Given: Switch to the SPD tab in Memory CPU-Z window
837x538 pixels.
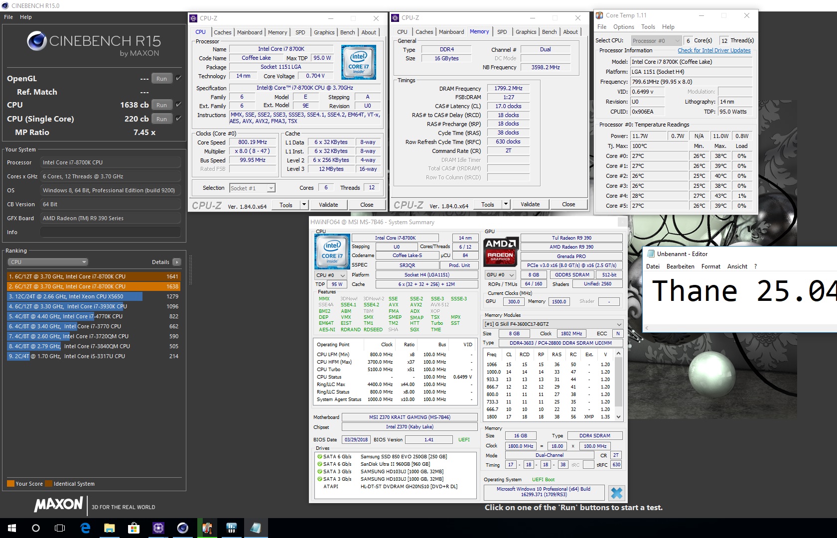Looking at the screenshot, I should (502, 32).
